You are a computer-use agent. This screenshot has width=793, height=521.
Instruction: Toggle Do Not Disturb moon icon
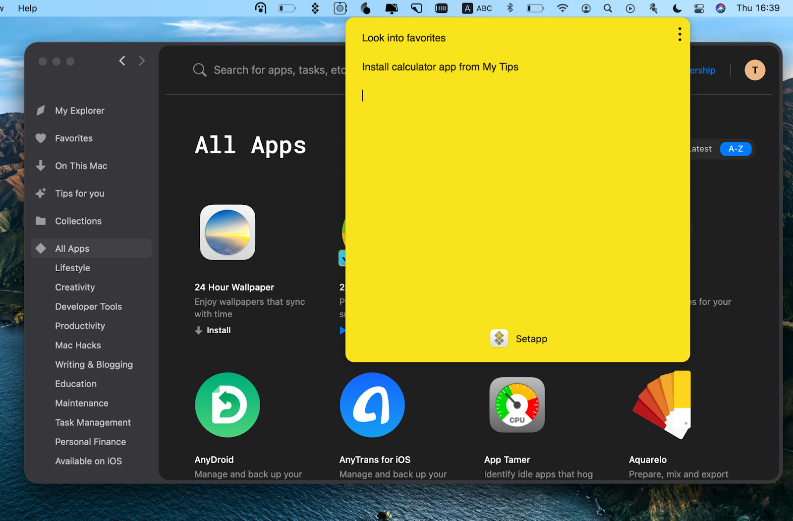pos(677,8)
